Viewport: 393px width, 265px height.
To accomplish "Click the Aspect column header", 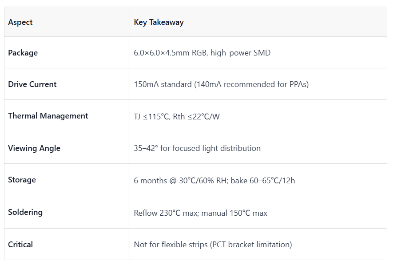I will (20, 22).
